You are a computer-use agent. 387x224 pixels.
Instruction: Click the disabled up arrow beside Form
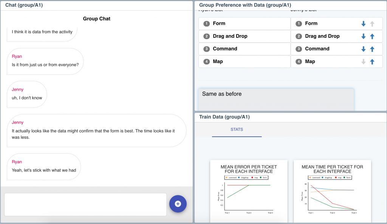(x=372, y=24)
